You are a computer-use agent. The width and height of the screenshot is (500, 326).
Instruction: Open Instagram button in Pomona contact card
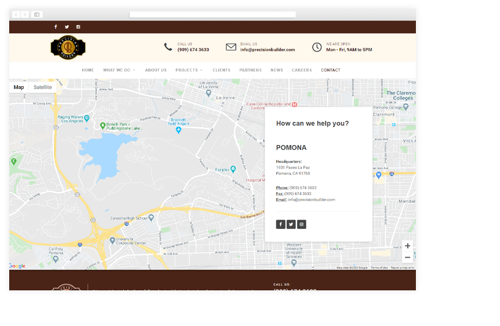click(302, 224)
